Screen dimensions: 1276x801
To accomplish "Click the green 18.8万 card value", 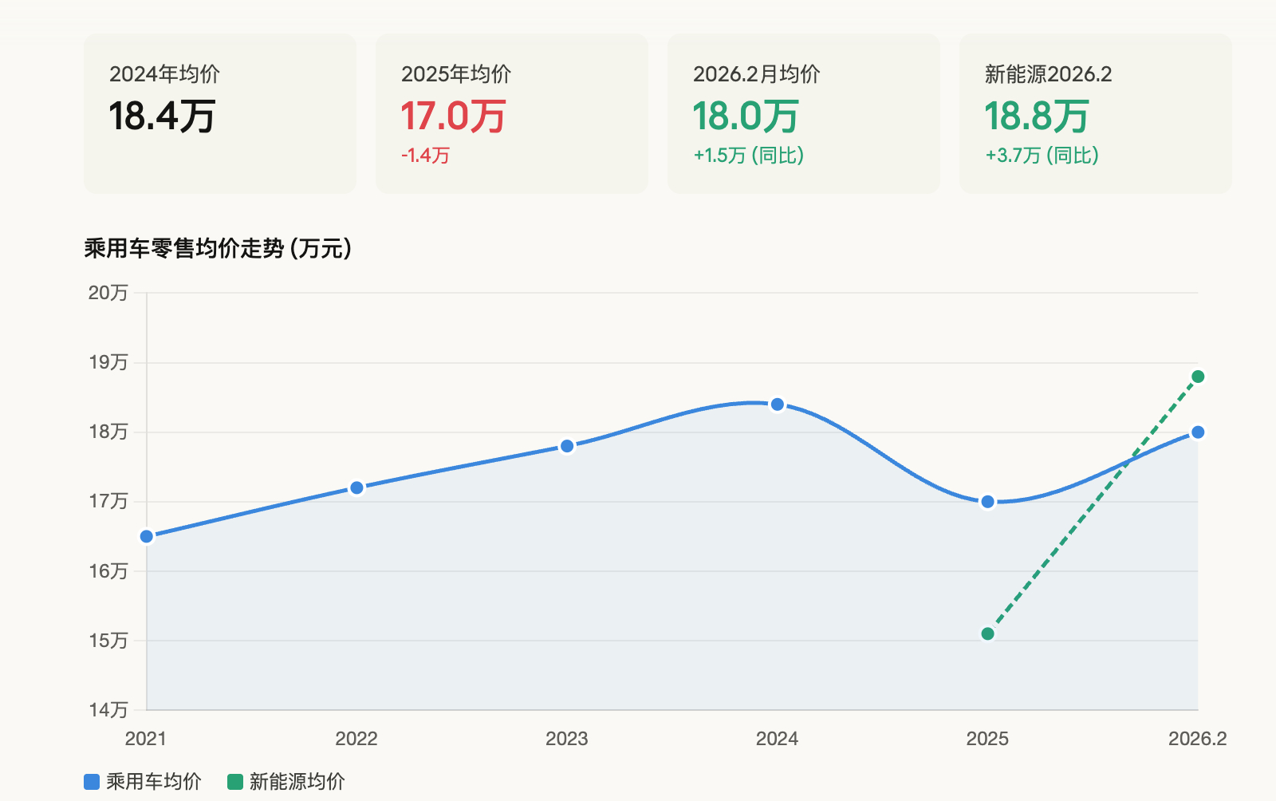I will pos(1037,116).
